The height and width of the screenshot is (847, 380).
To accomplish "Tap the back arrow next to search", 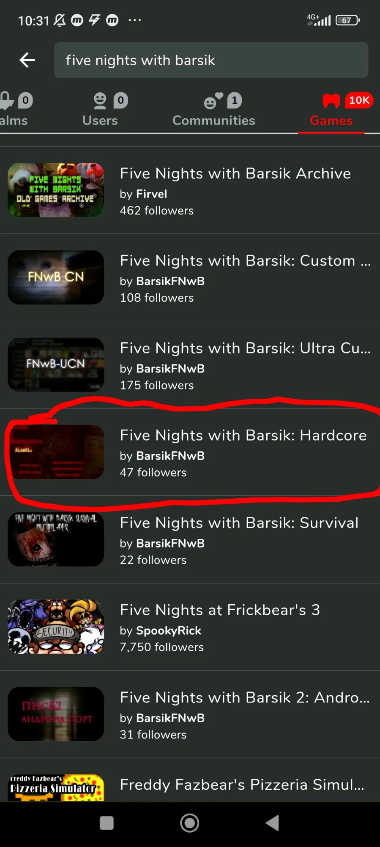I will click(x=27, y=60).
